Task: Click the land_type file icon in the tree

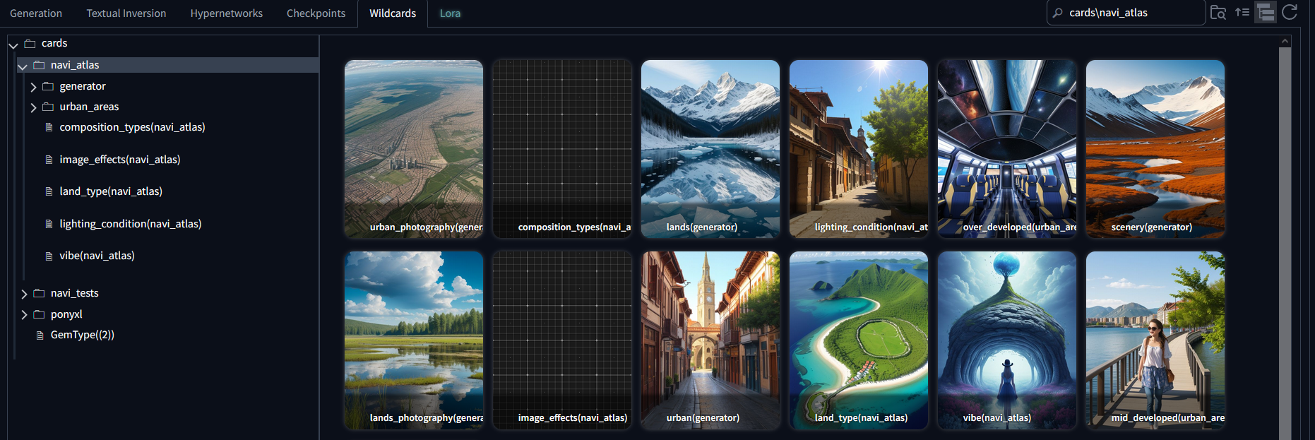Action: coord(49,192)
